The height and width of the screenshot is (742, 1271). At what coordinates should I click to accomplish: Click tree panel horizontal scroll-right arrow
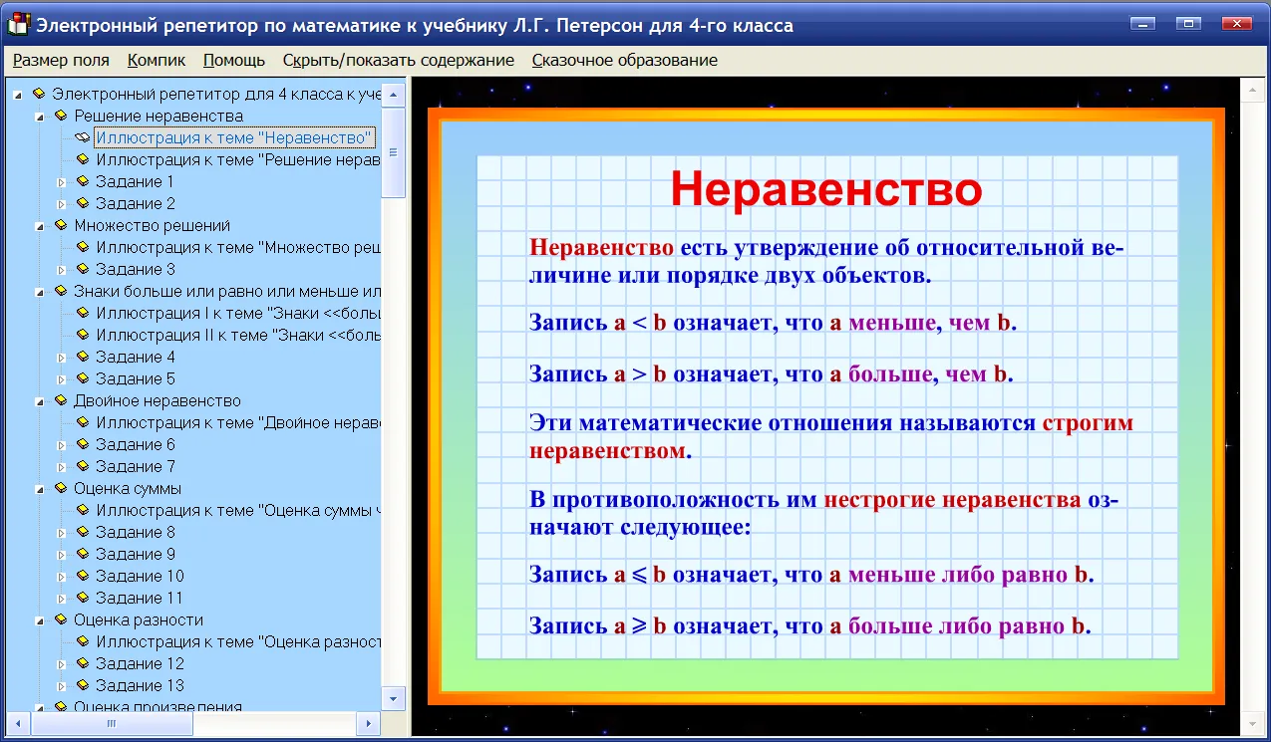coord(369,724)
